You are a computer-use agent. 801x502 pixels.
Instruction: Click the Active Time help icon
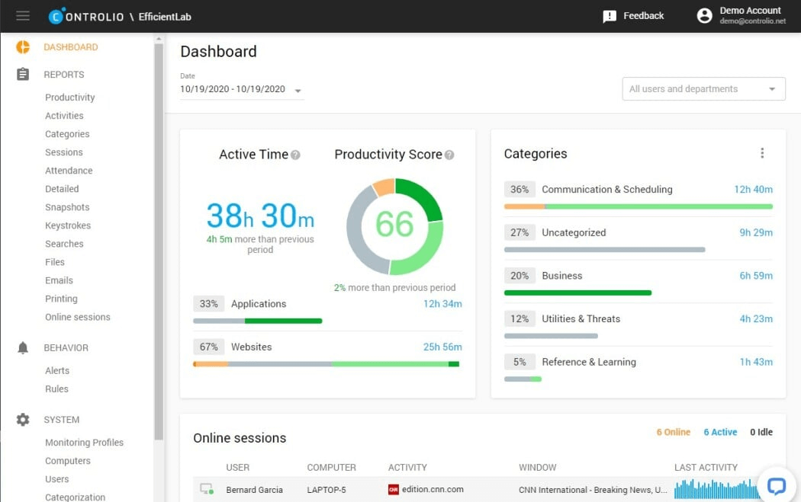coord(295,155)
